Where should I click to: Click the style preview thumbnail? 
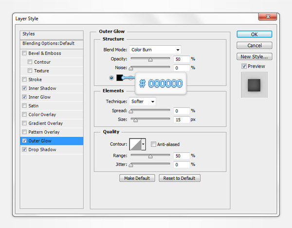click(x=254, y=85)
